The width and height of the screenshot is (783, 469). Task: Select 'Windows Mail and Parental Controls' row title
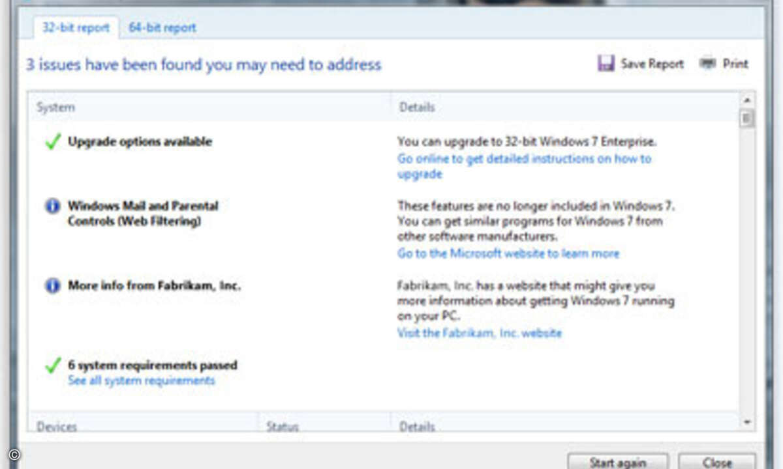click(x=143, y=214)
